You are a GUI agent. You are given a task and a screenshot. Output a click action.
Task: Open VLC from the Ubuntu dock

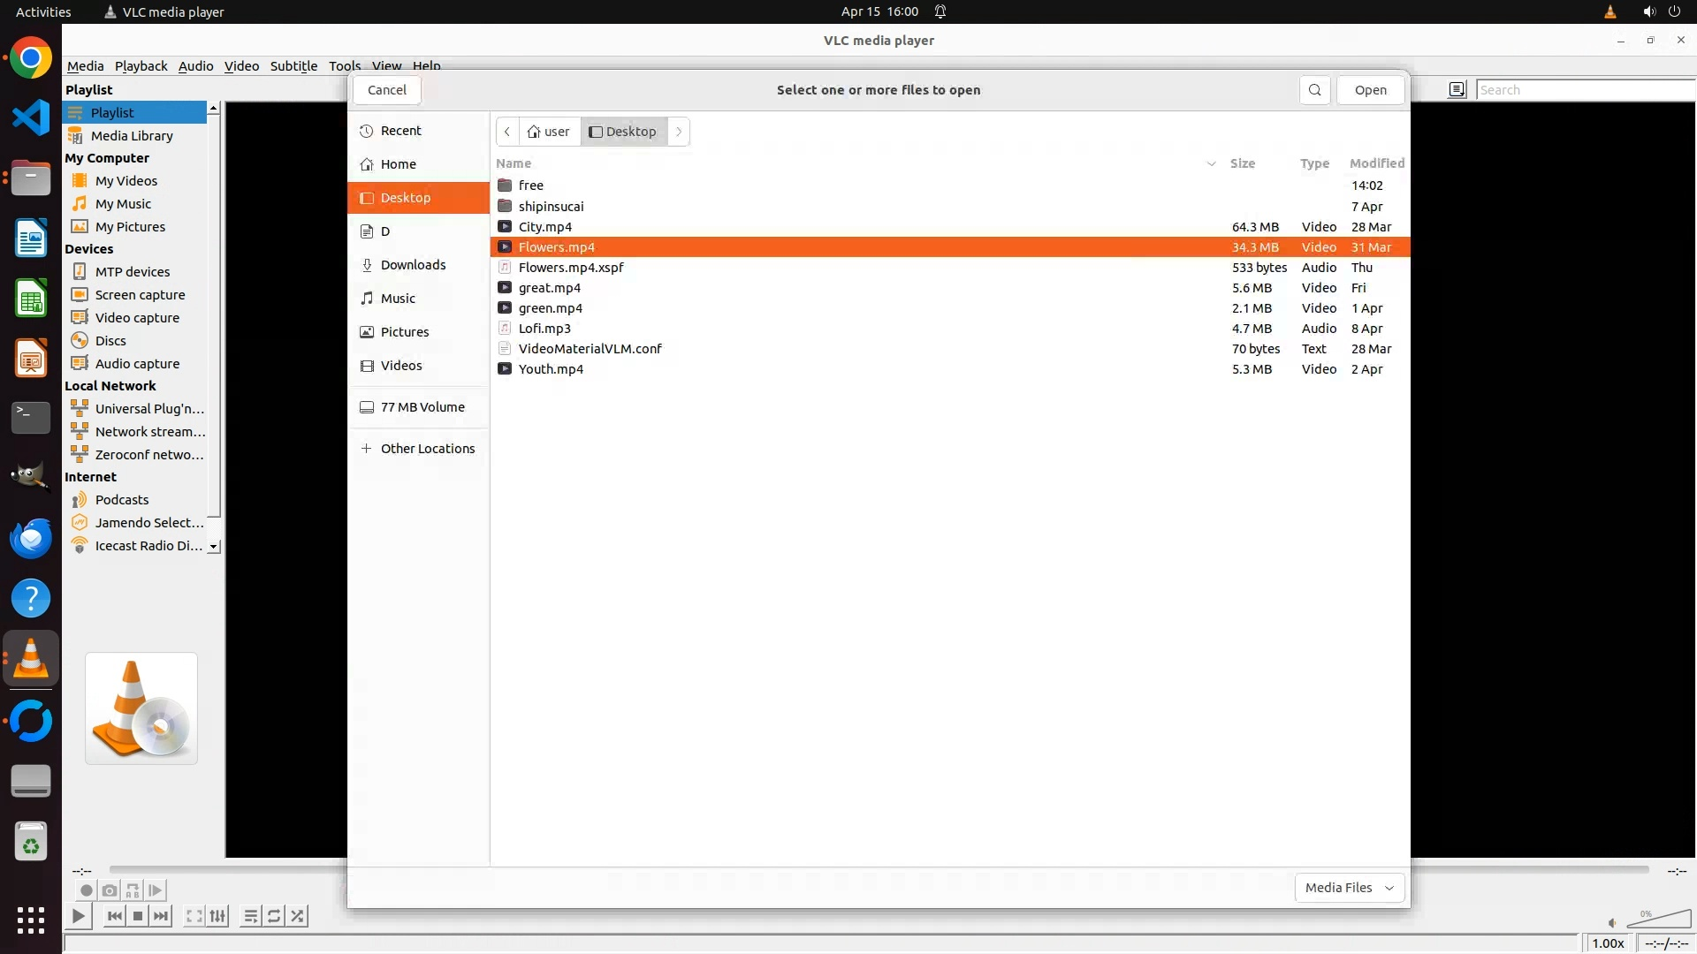coord(31,659)
